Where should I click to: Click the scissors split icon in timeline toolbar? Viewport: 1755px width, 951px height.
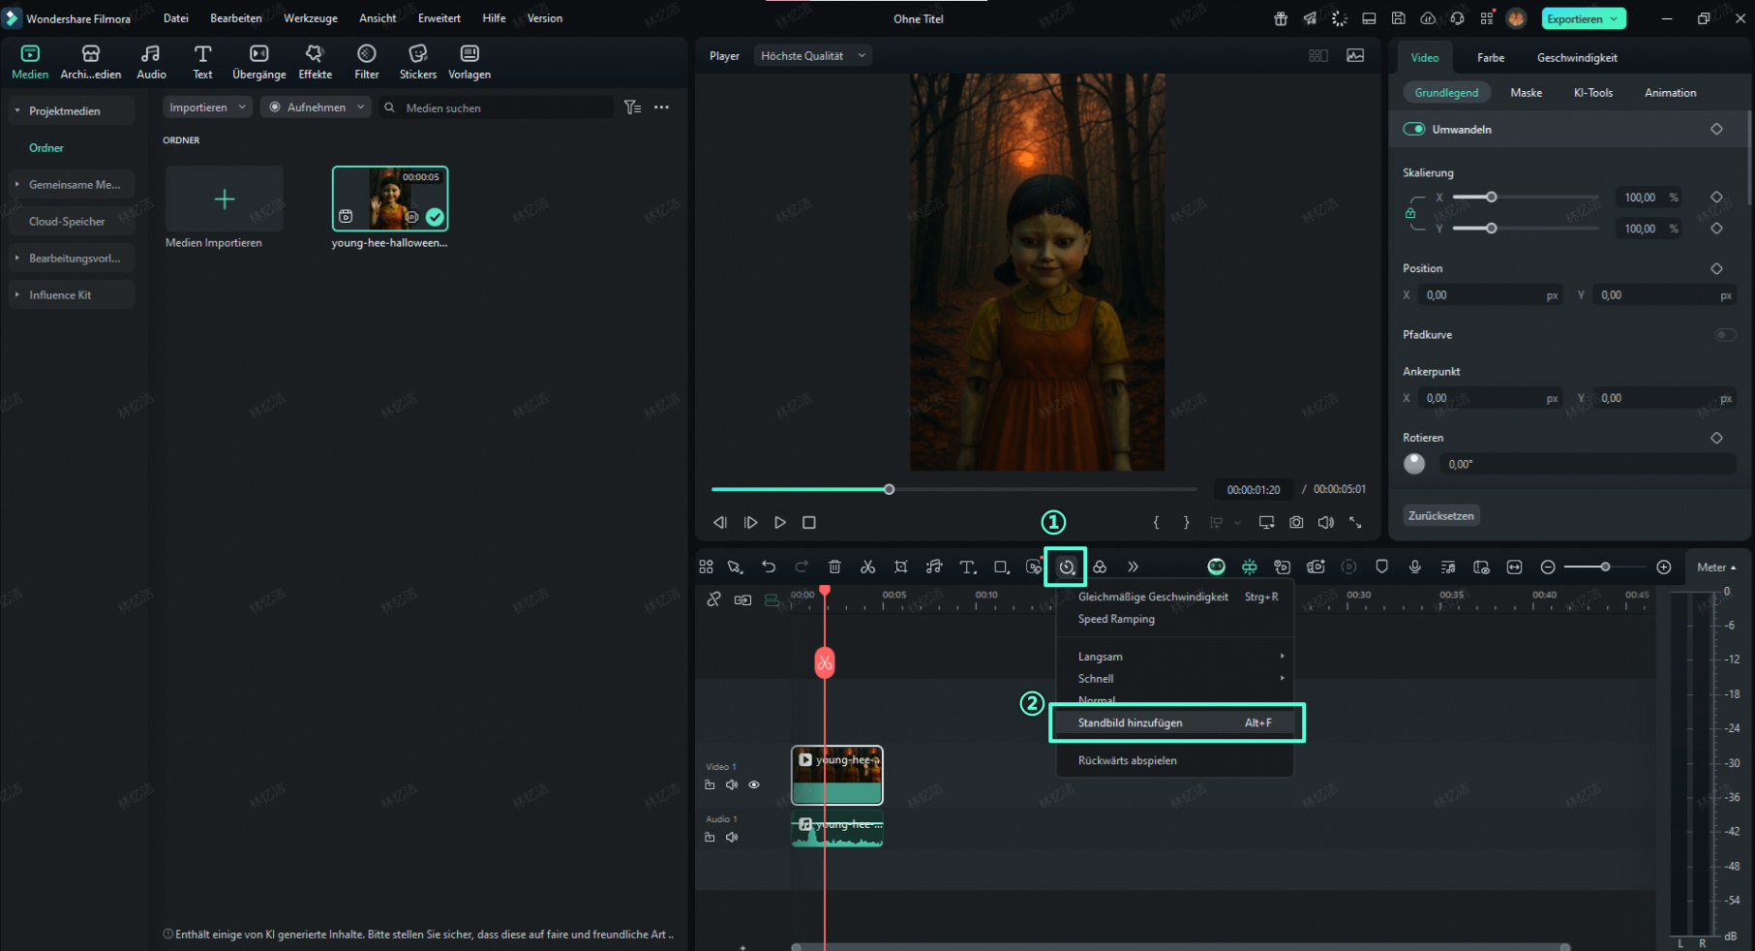click(867, 567)
